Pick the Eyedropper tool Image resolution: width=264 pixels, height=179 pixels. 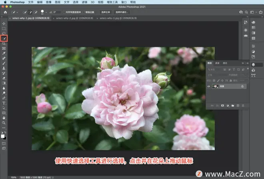(4, 53)
